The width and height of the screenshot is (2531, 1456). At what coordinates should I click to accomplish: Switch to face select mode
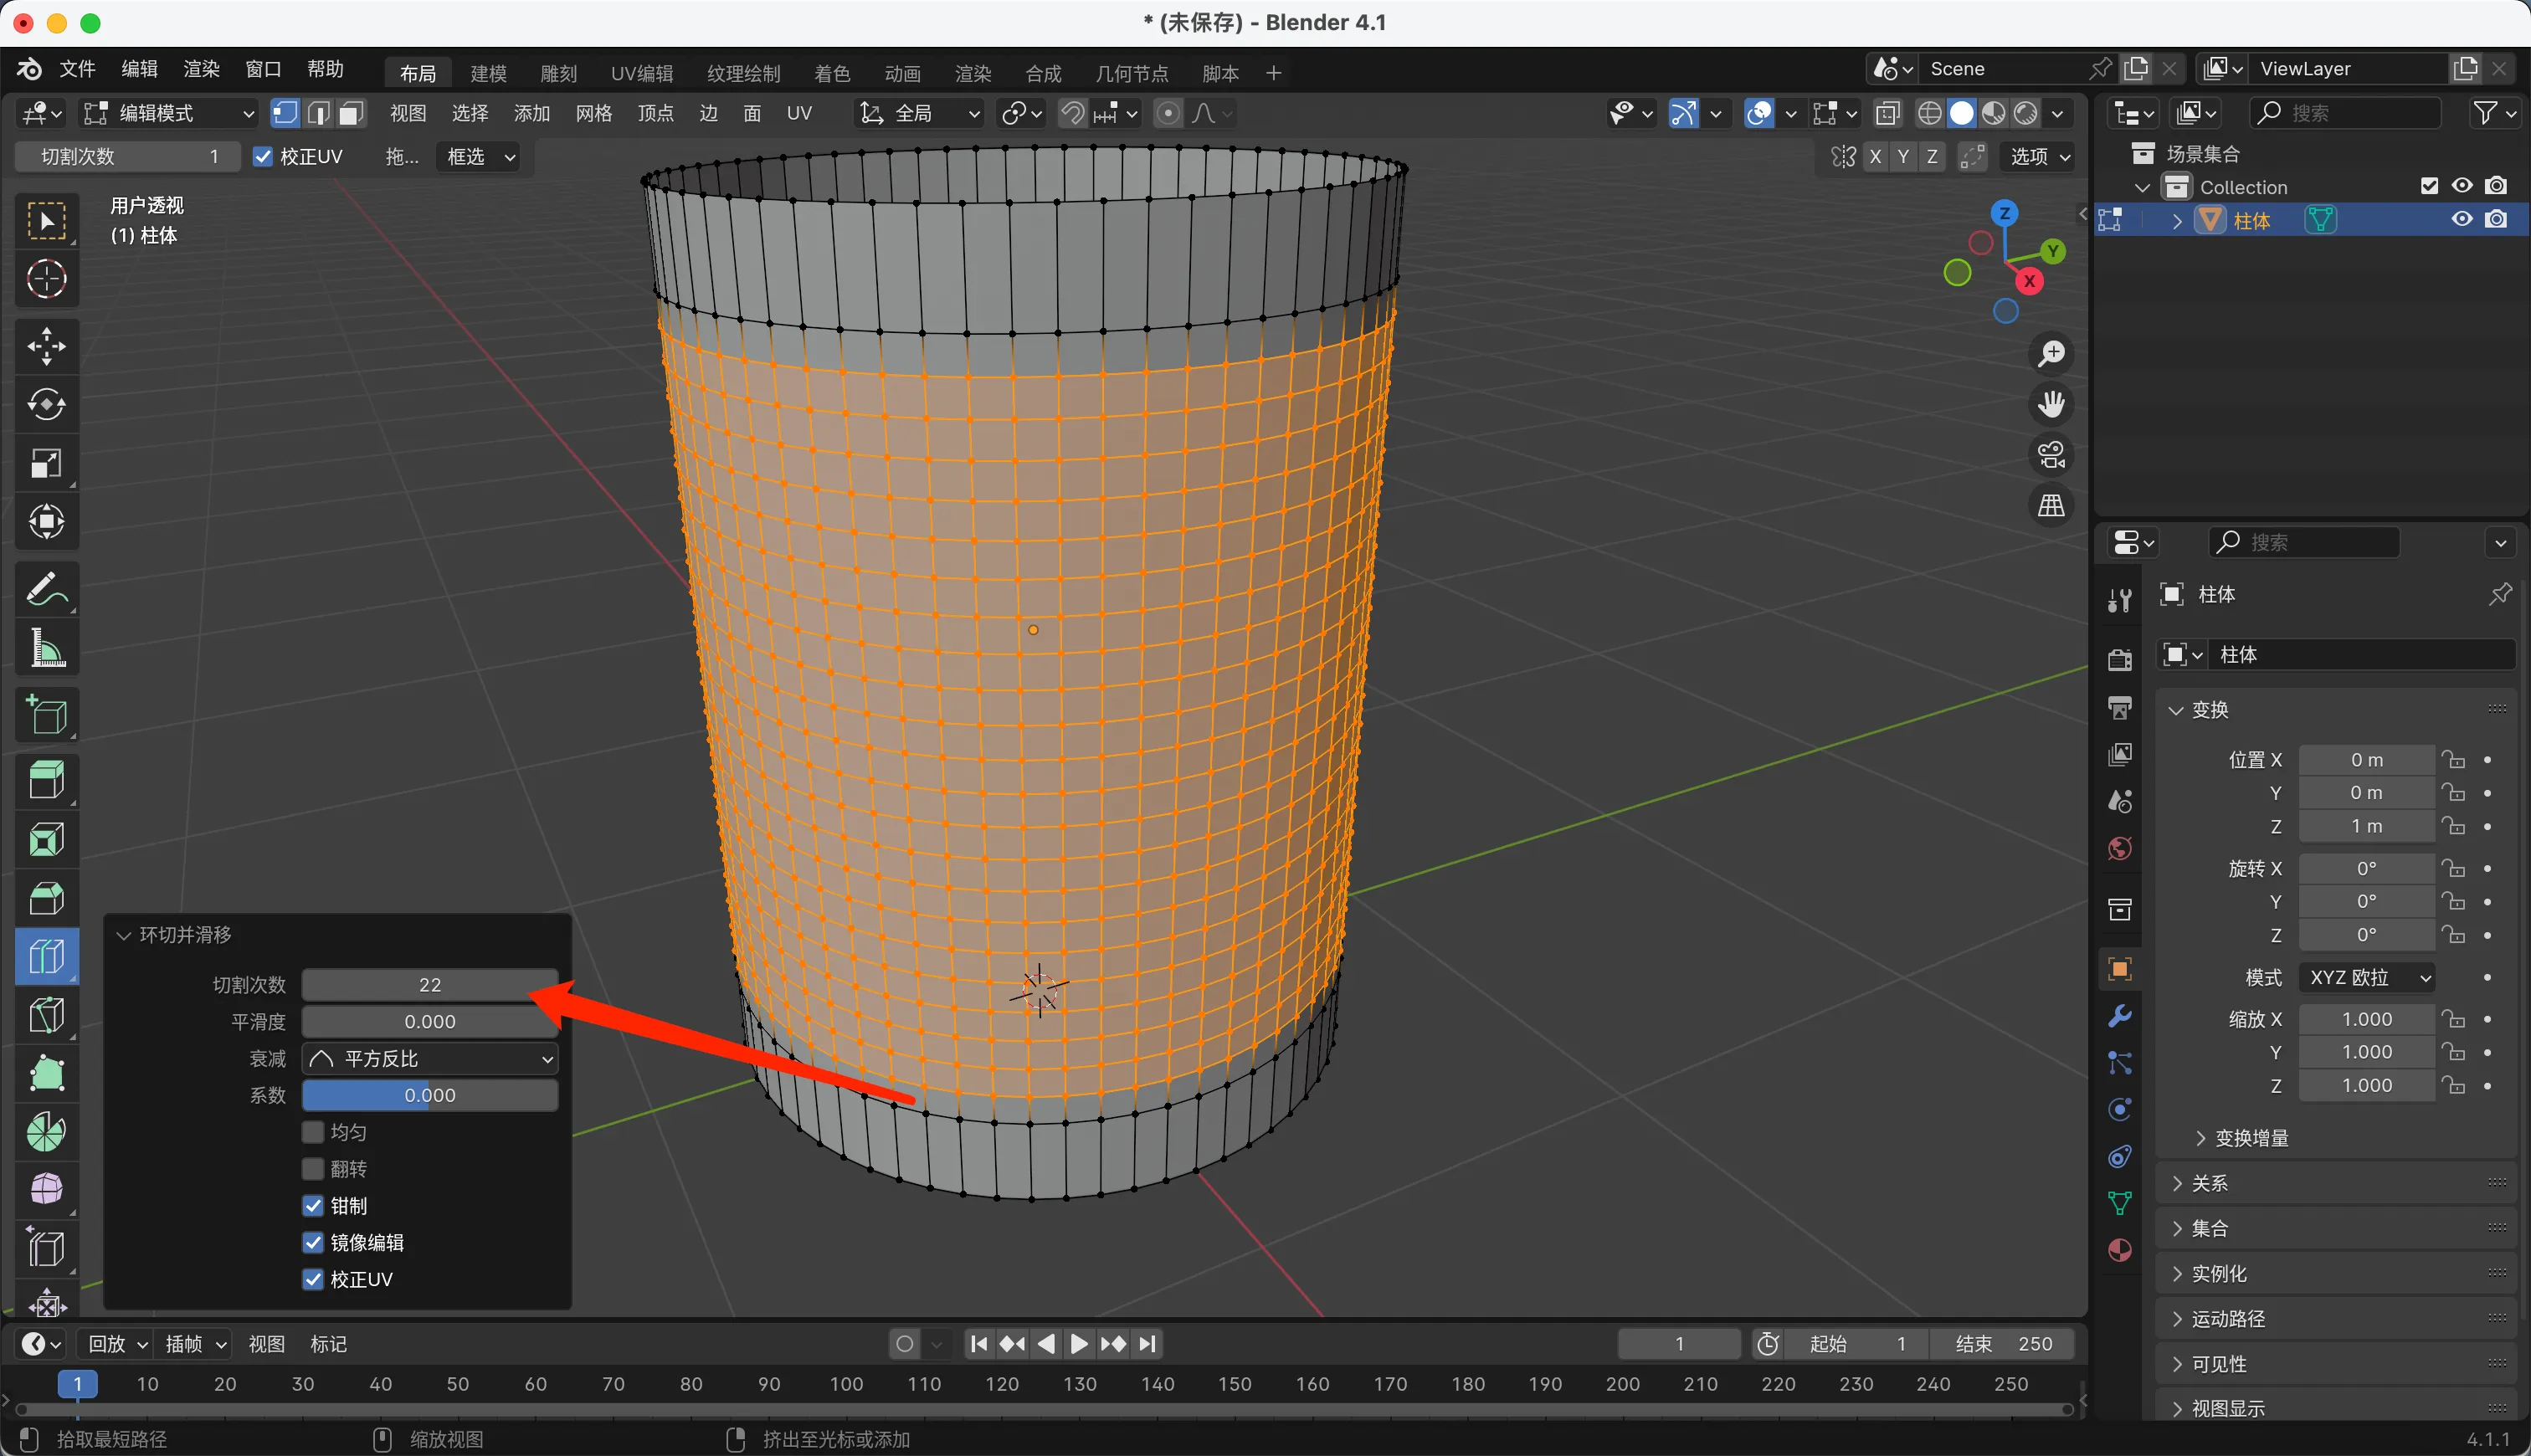(x=350, y=113)
